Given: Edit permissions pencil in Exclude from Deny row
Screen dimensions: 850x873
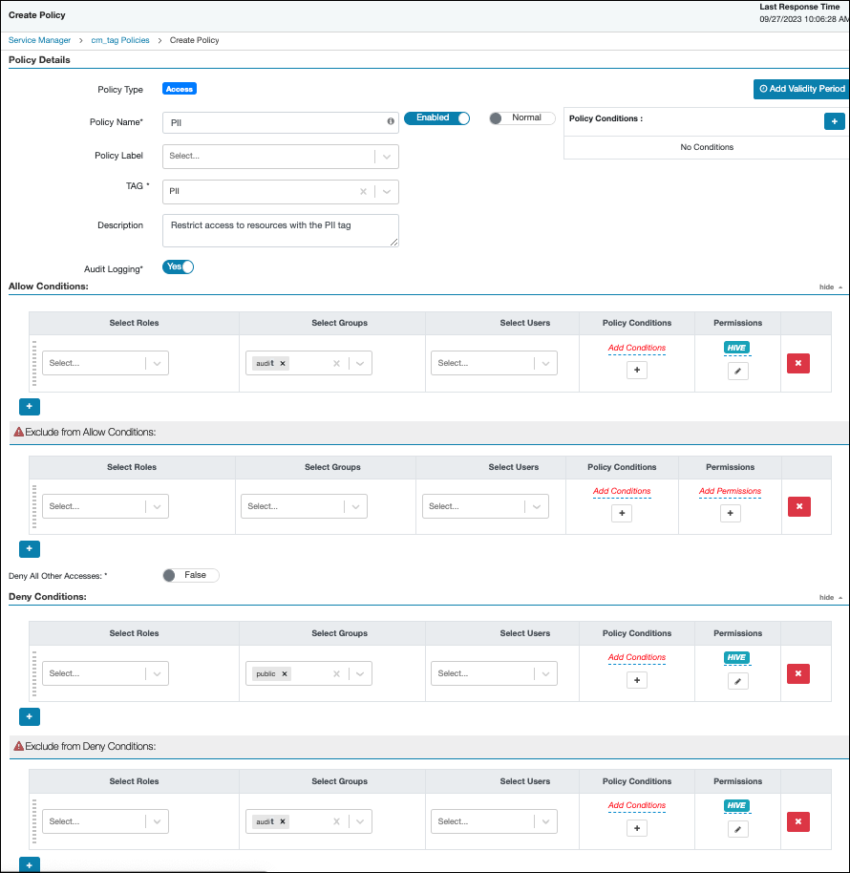Looking at the screenshot, I should [x=737, y=829].
